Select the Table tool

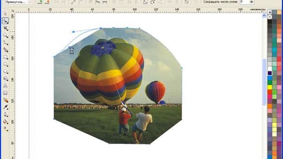5,93
